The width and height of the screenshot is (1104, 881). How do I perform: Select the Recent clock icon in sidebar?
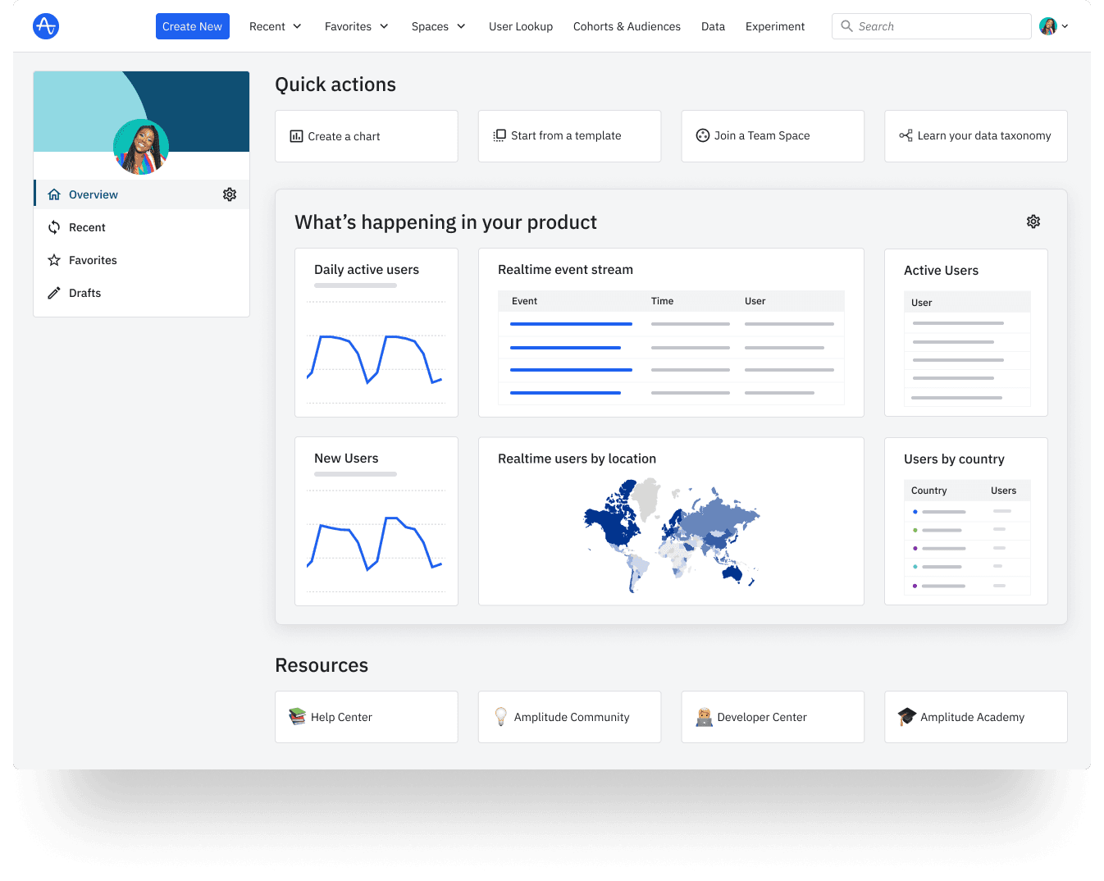click(54, 227)
